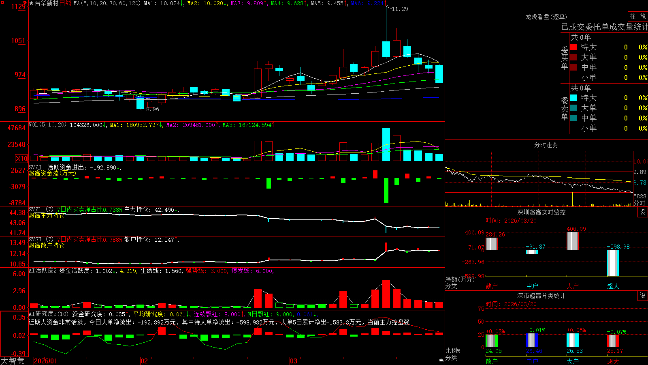Image resolution: width=648 pixels, height=365 pixels.
Task: Click the AI活跃度2 indicator label
Action: tap(43, 271)
